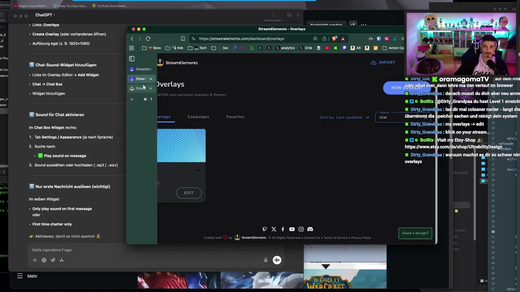This screenshot has height=292, width=520.
Task: Expand the Sort by Last updated dropdown
Action: (344, 117)
